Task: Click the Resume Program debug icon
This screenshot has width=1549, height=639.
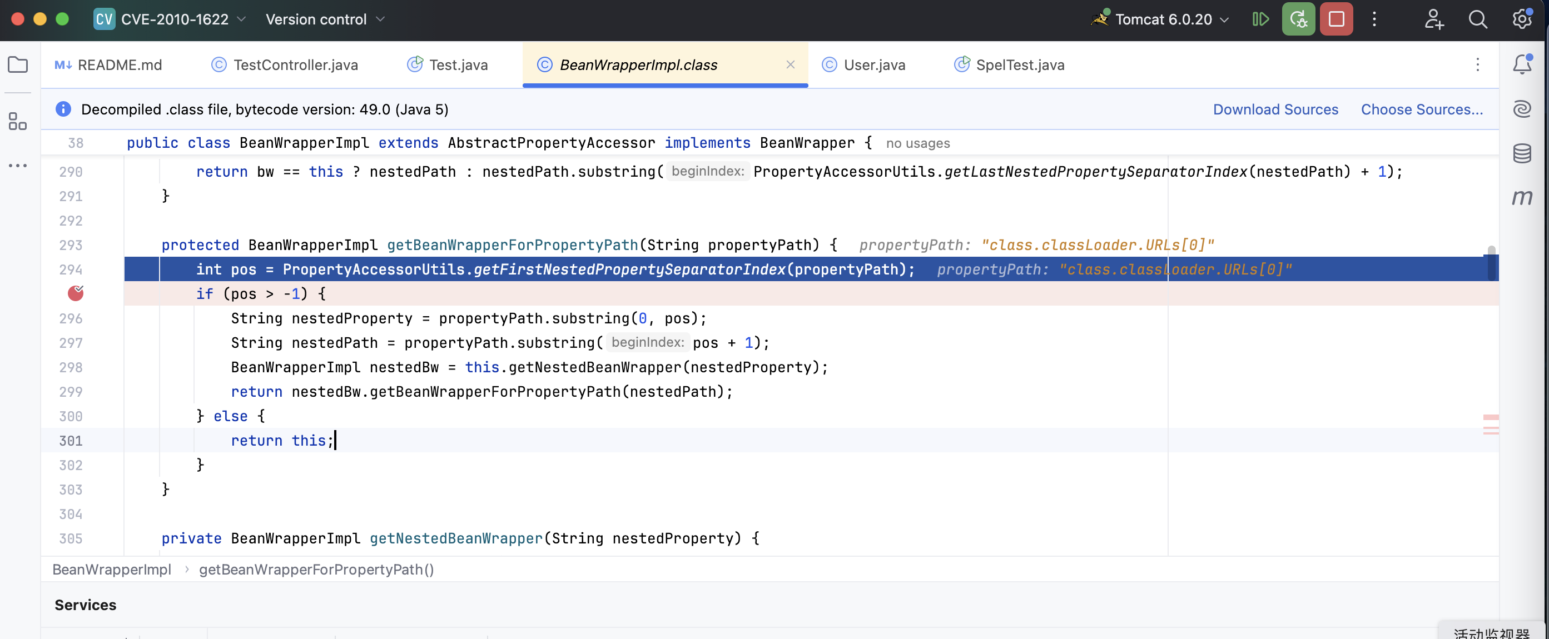Action: pyautogui.click(x=1260, y=19)
